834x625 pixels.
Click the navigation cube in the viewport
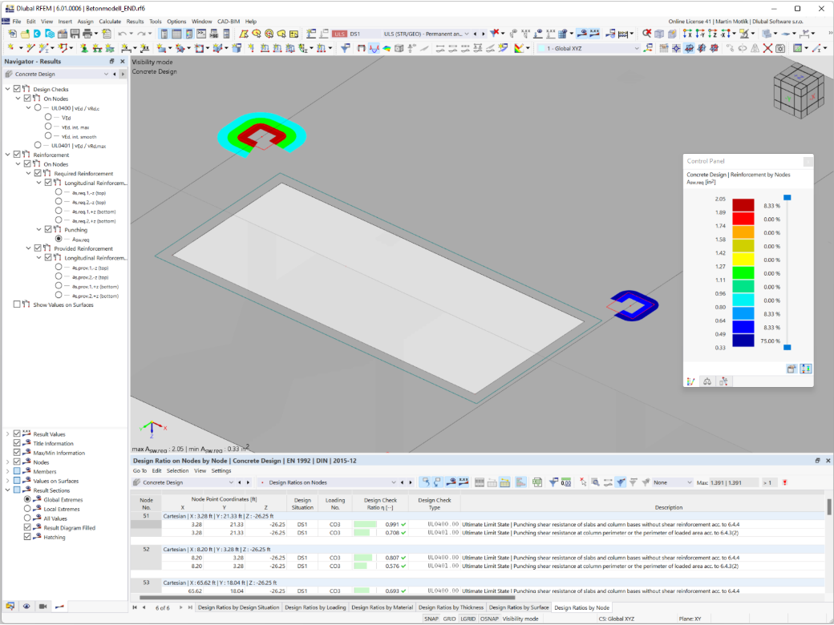799,91
